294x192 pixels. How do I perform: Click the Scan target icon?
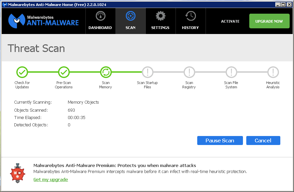tap(130, 16)
